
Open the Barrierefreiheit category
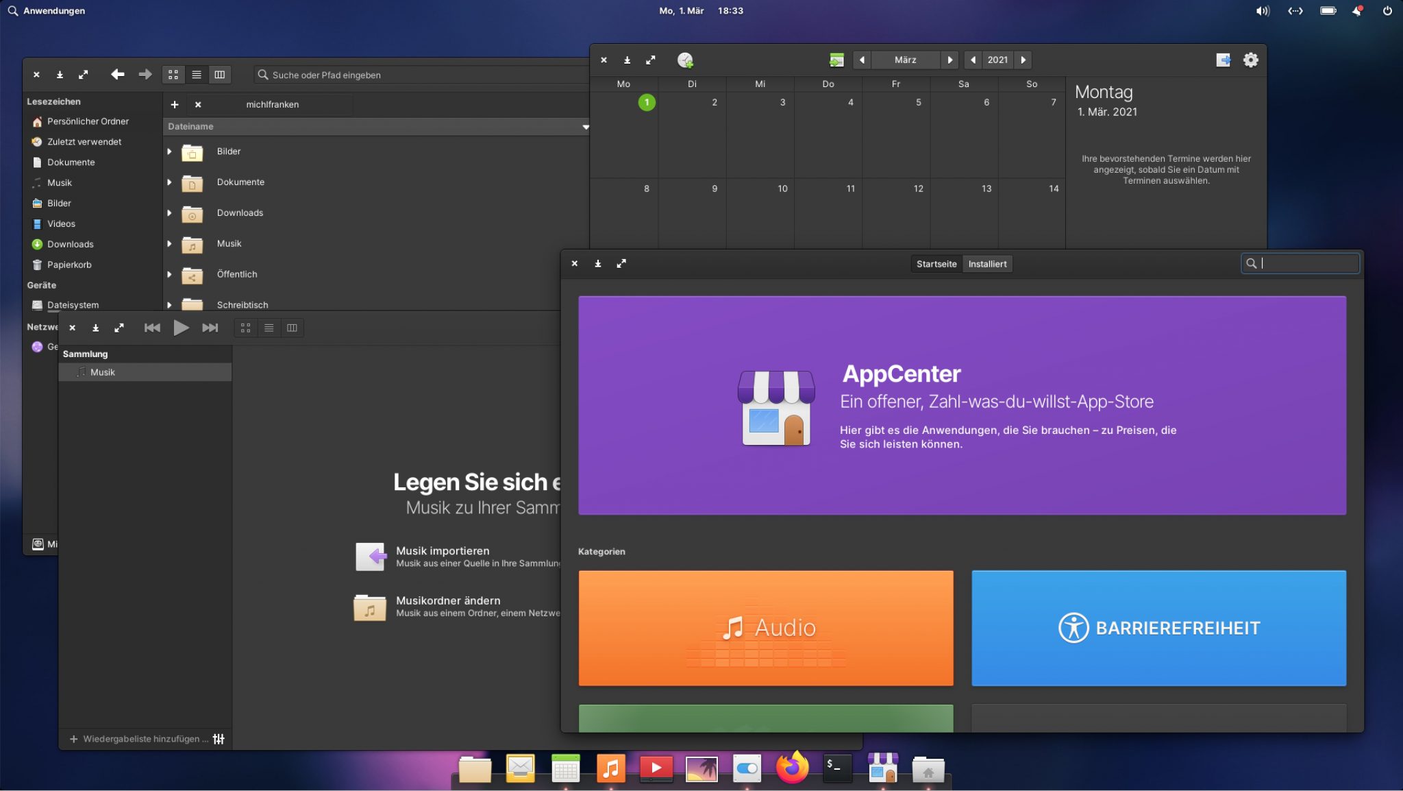pyautogui.click(x=1158, y=628)
